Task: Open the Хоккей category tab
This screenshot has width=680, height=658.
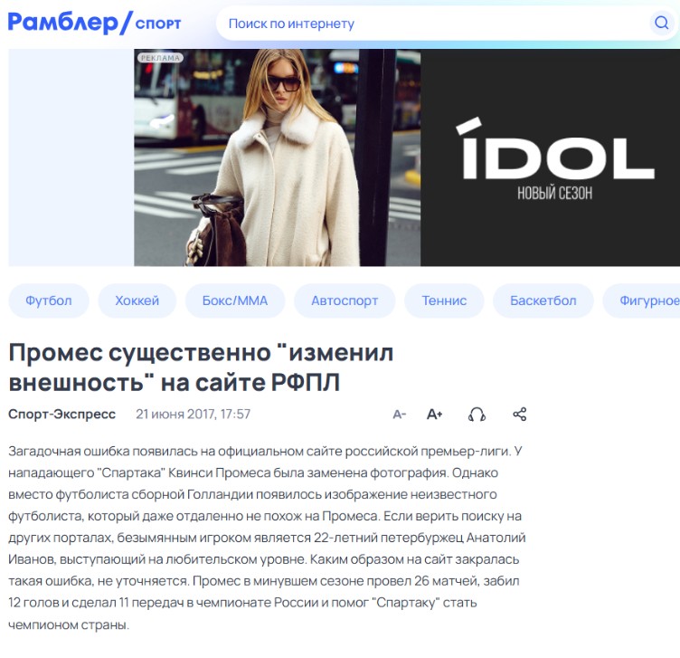Action: tap(137, 300)
